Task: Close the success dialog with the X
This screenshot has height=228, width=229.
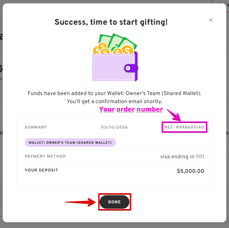Action: [x=211, y=20]
